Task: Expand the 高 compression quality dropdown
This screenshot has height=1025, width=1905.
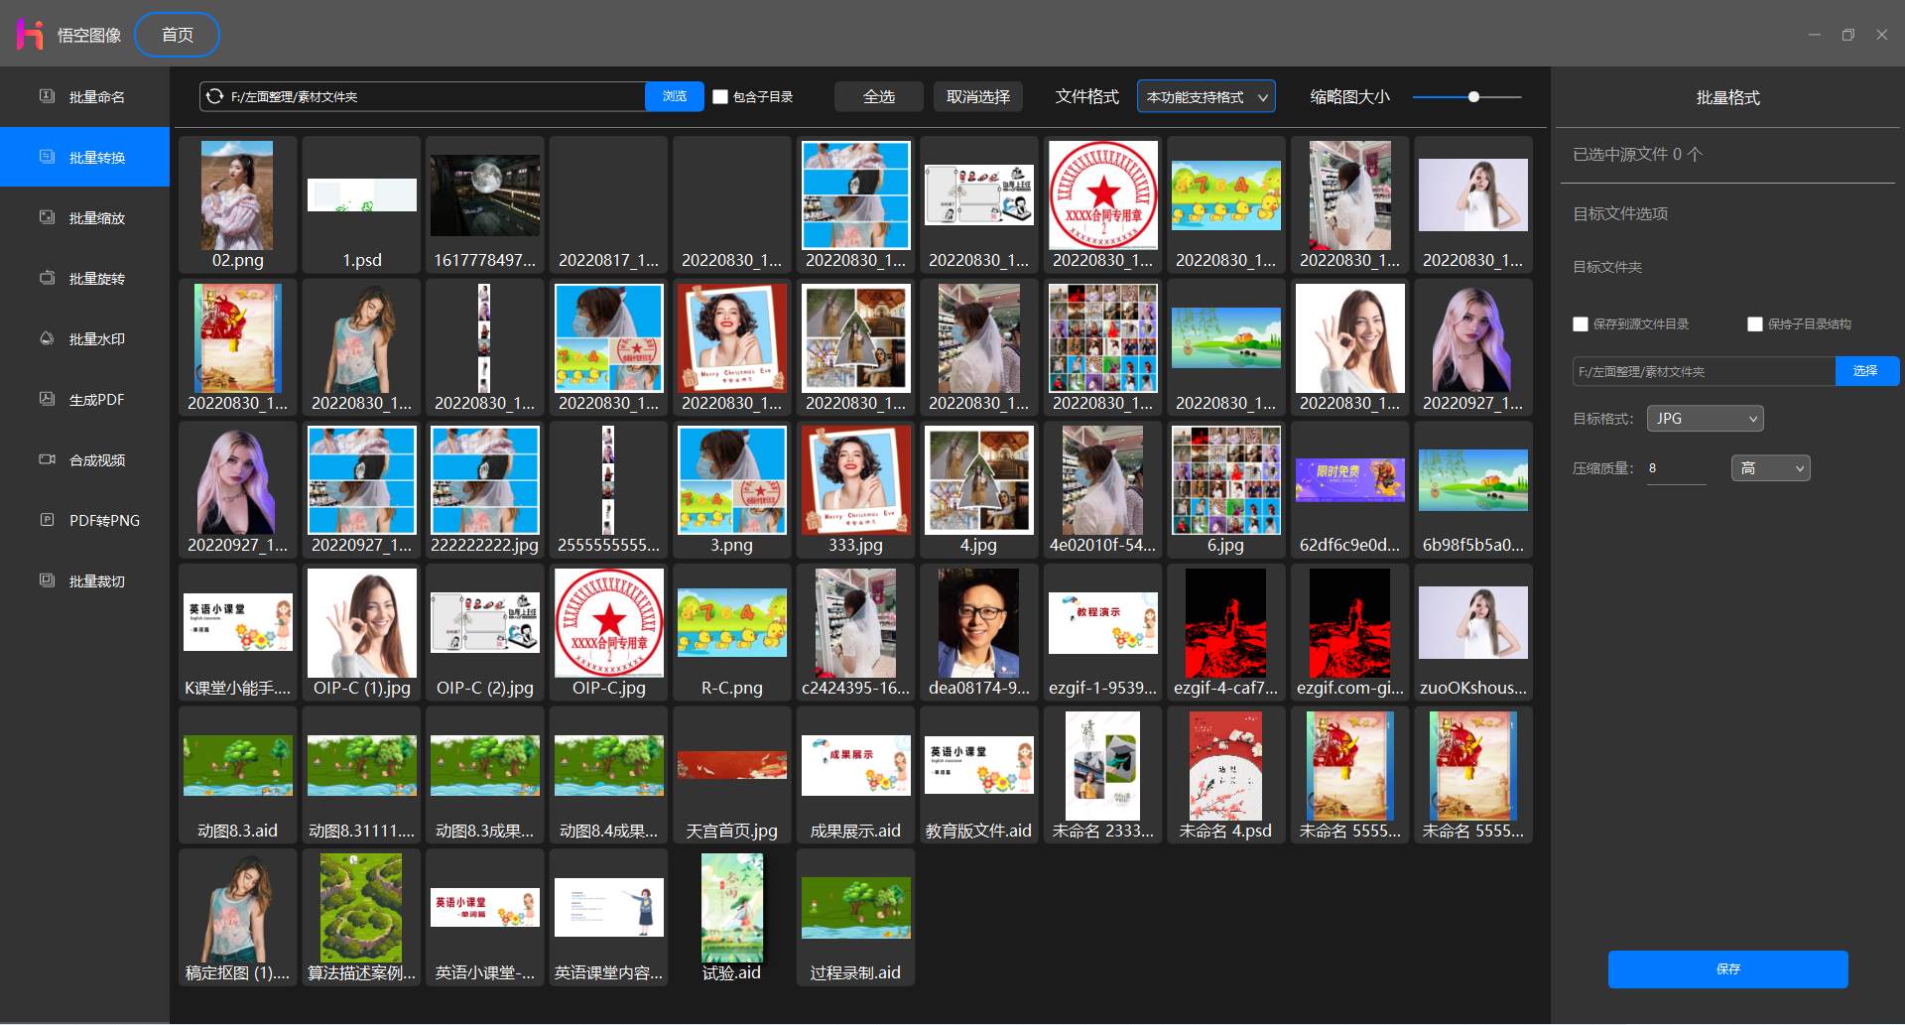Action: pos(1770,468)
